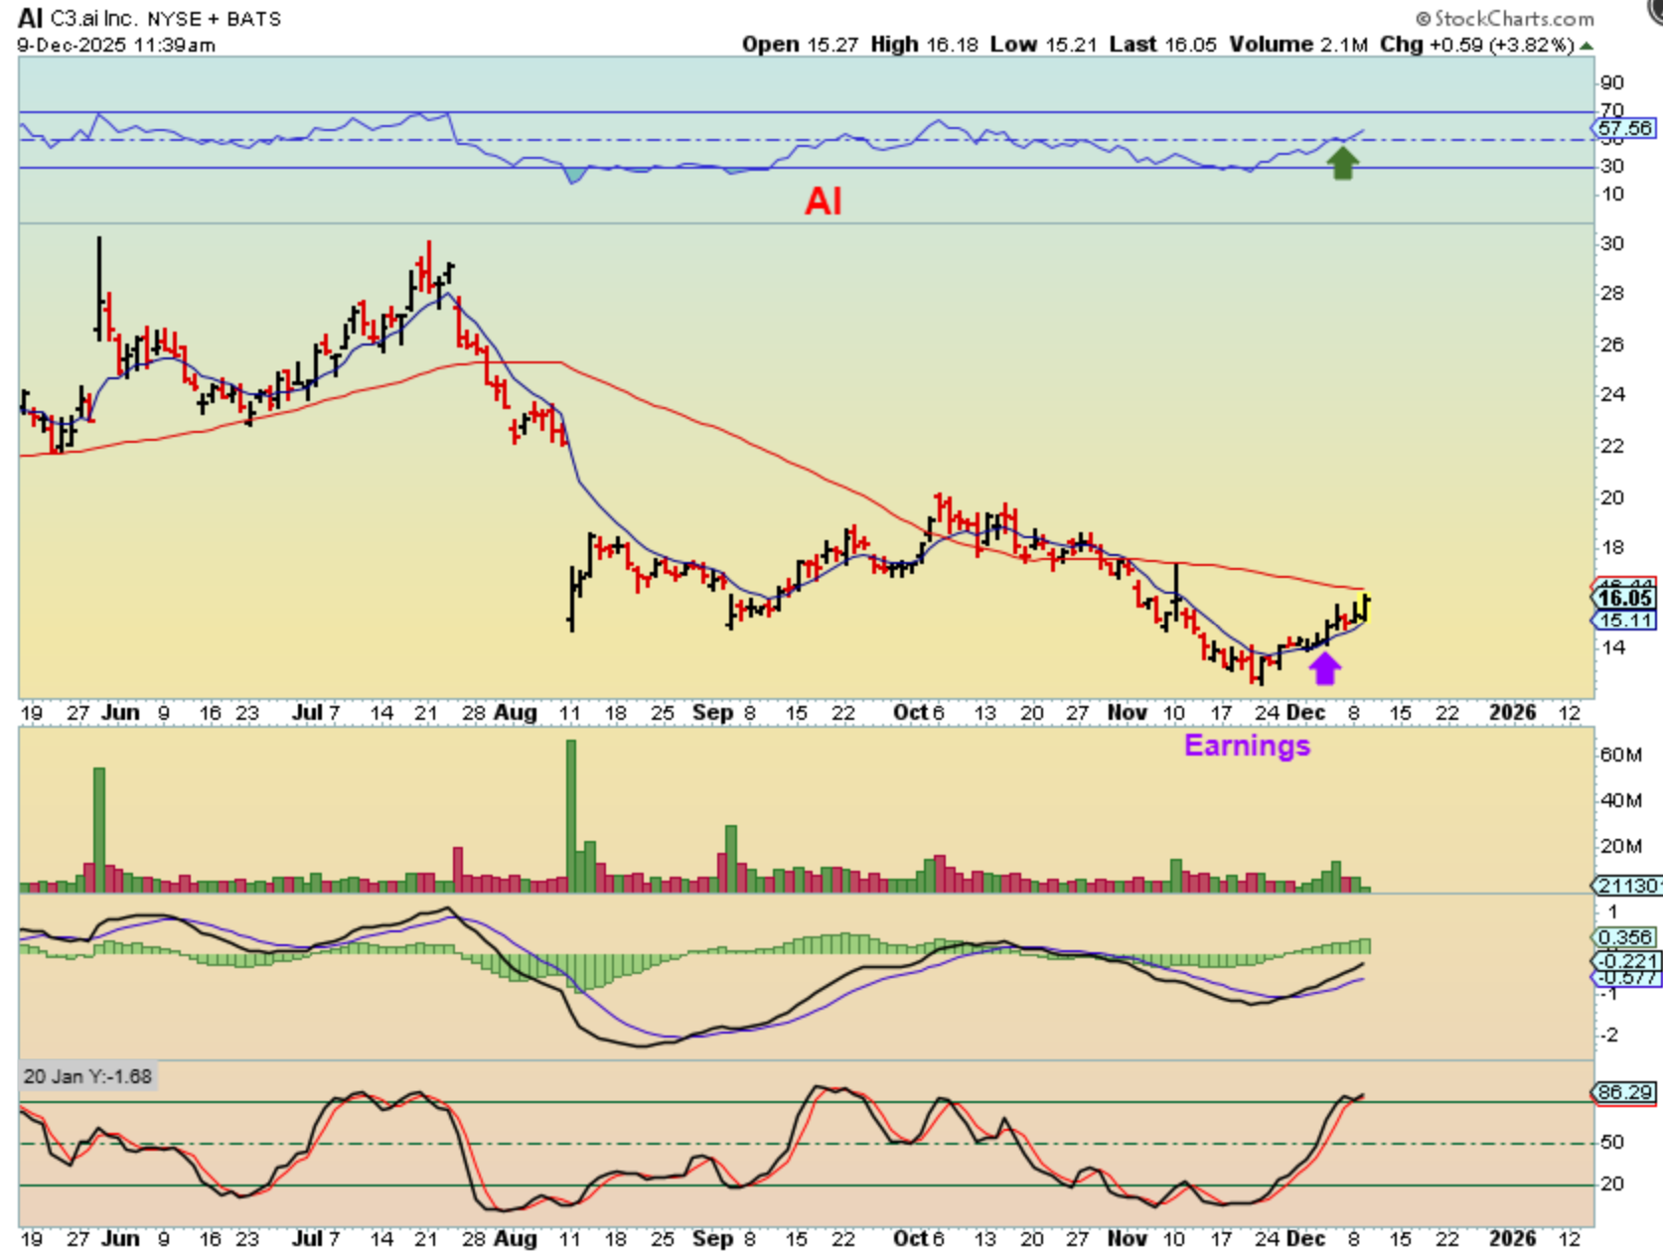Select the Volume 2.1M header value
This screenshot has width=1663, height=1254.
[1298, 45]
